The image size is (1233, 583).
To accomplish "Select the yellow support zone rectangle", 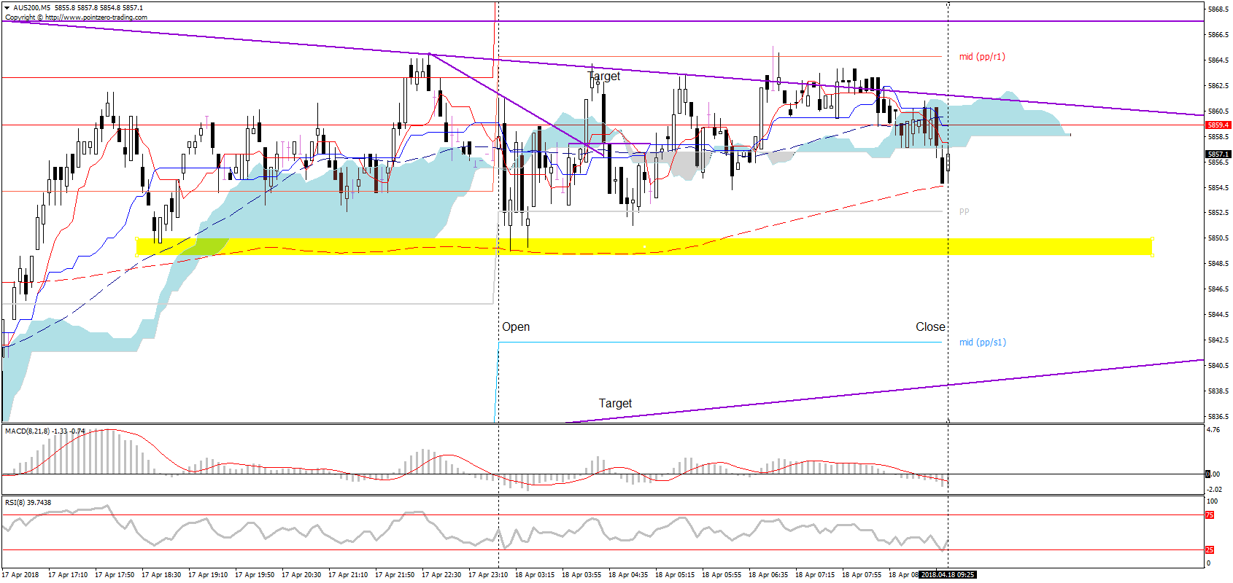I will click(644, 246).
